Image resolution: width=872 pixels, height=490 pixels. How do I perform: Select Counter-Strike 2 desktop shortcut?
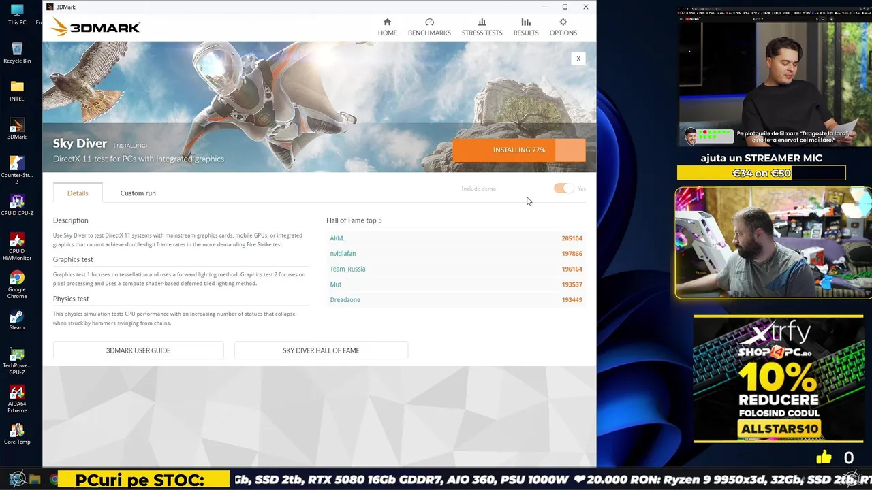(x=17, y=170)
